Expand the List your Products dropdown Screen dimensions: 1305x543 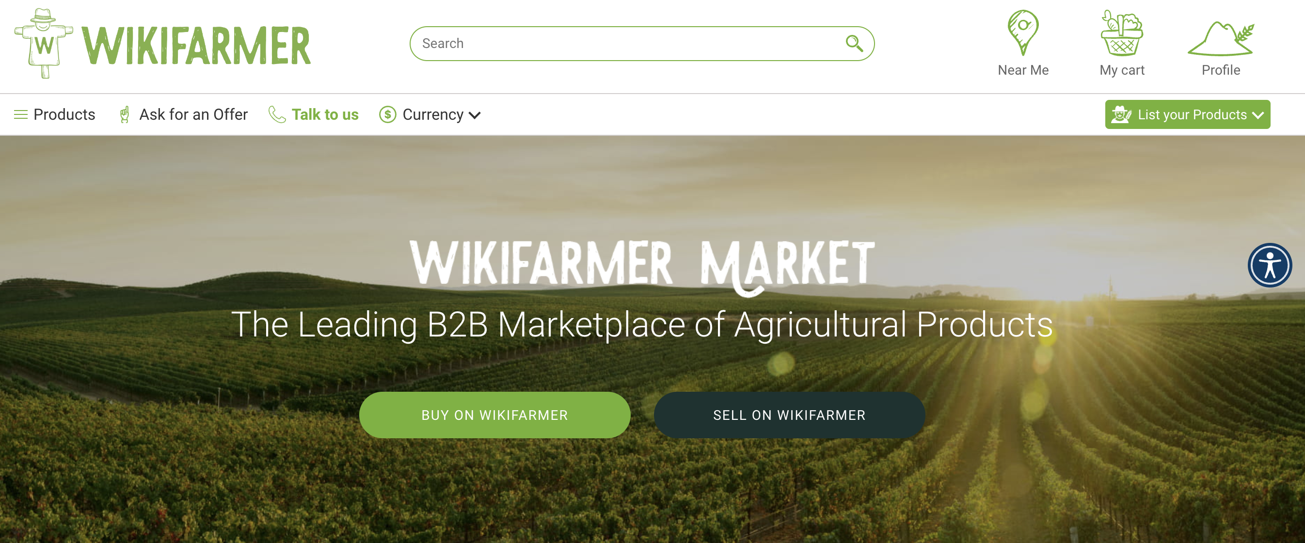click(1188, 114)
